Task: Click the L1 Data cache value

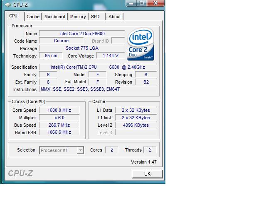Action: click(136, 110)
